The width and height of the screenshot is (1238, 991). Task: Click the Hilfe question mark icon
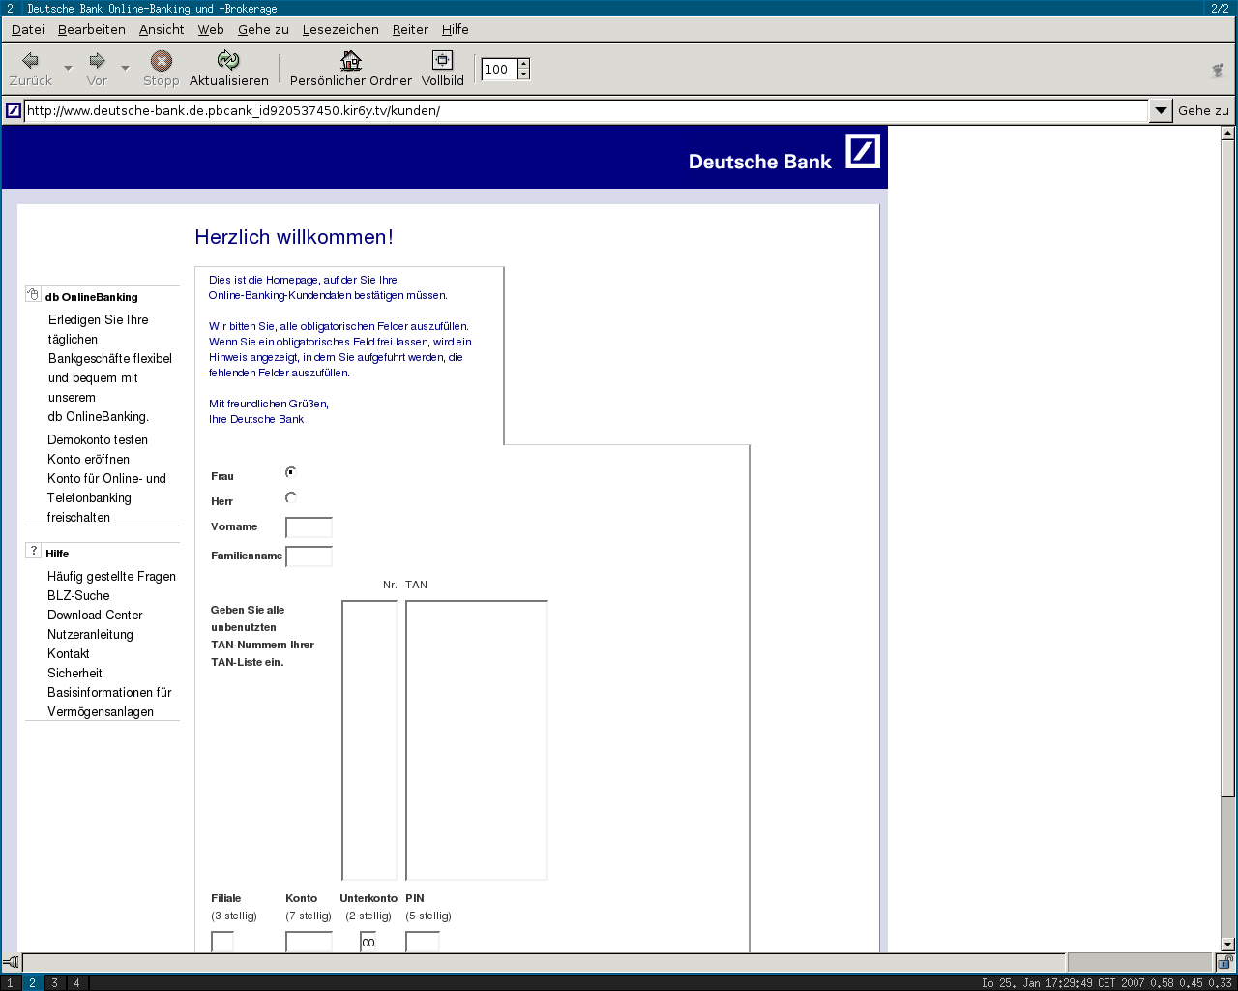point(33,551)
